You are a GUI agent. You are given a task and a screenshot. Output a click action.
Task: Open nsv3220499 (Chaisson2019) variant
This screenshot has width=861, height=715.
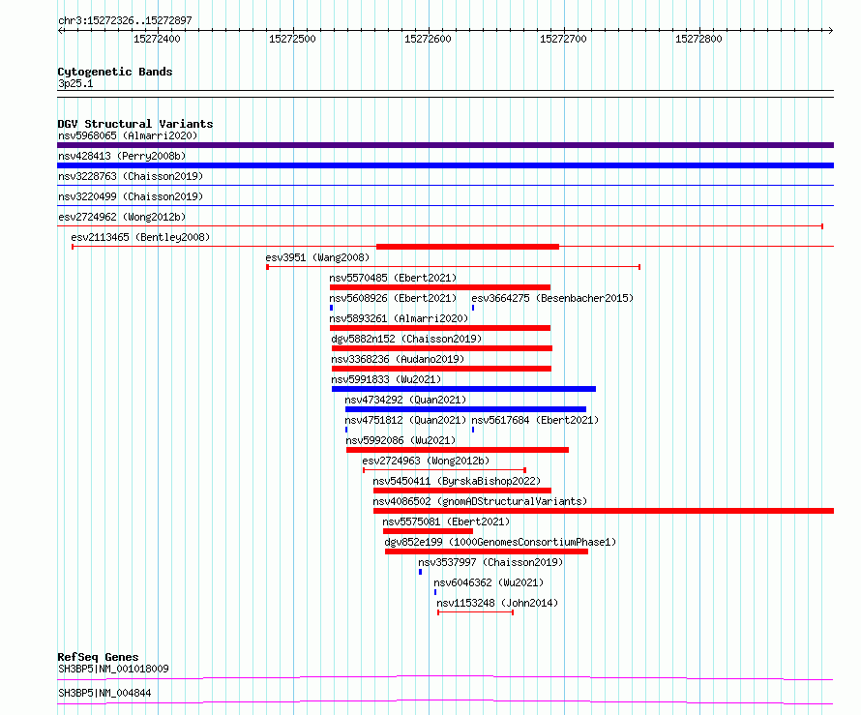tap(131, 196)
